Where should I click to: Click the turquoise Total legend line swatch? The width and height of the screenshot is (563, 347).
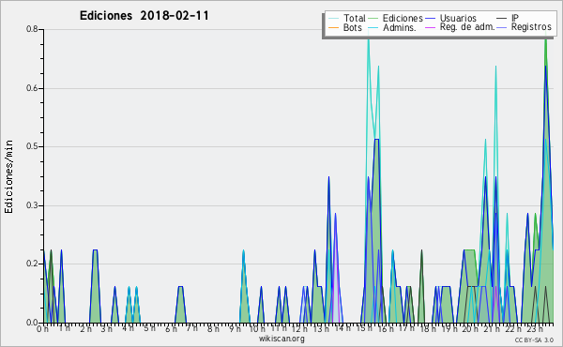pos(334,19)
